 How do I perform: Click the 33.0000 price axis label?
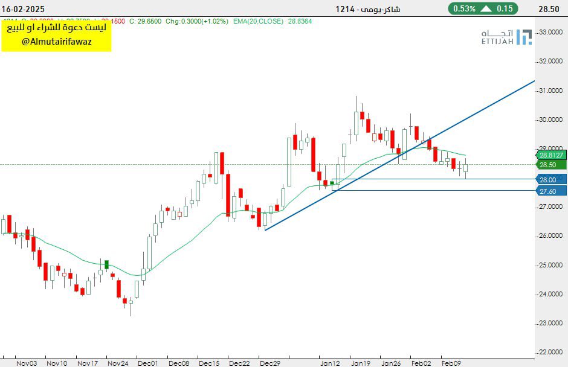[x=551, y=32]
